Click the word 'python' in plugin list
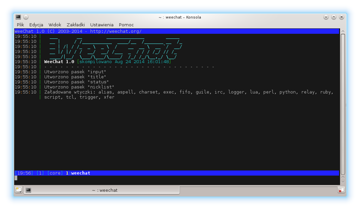This screenshot has width=360, height=210. (x=287, y=92)
